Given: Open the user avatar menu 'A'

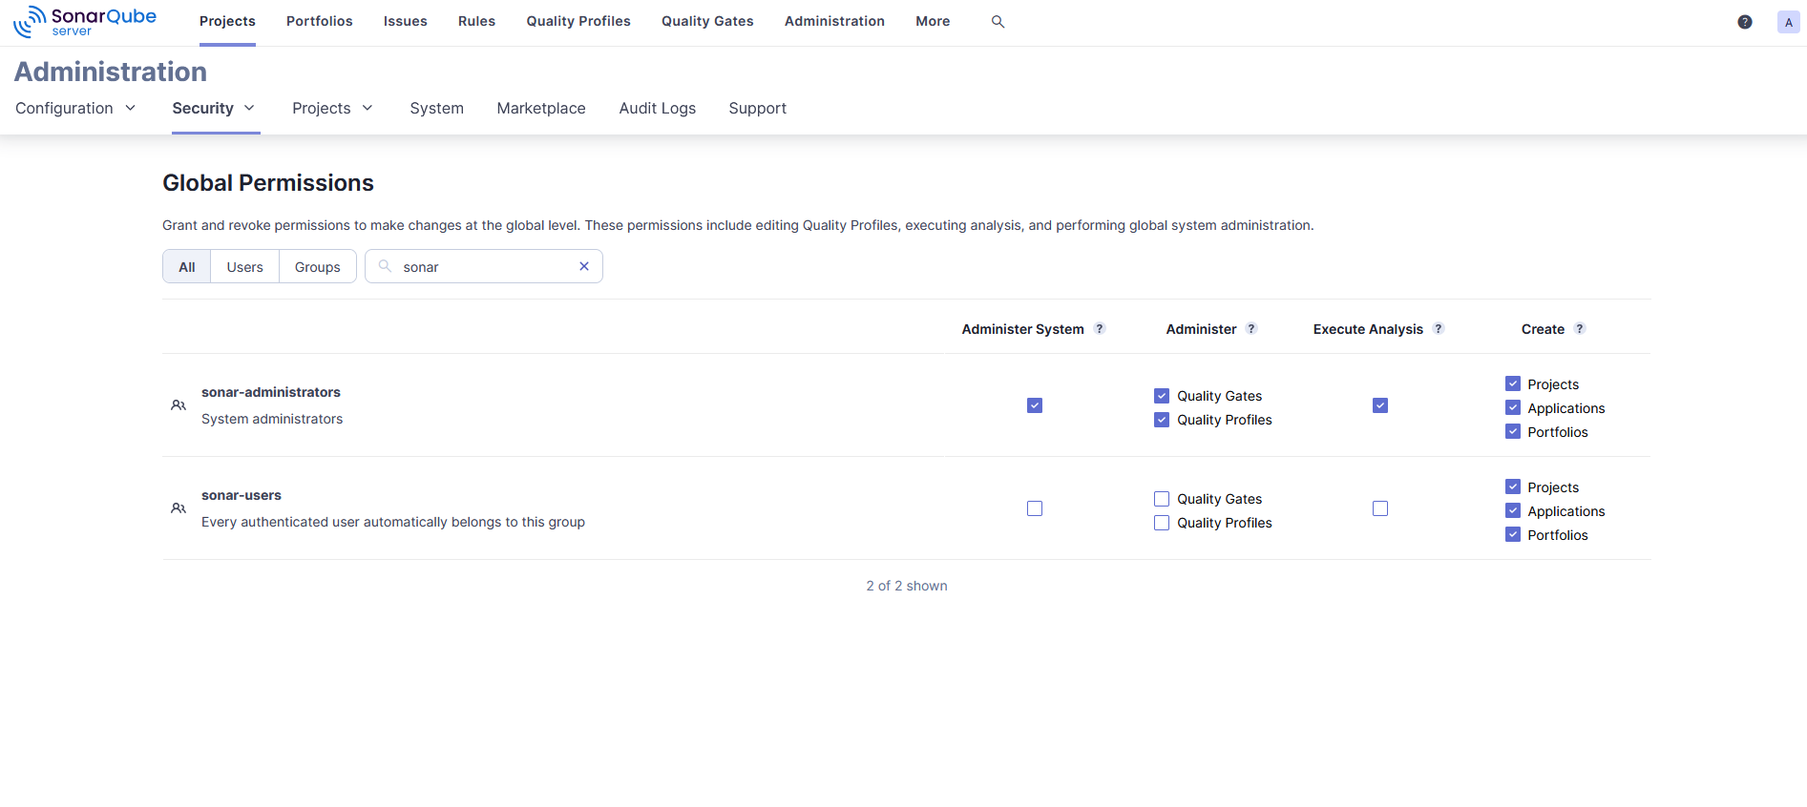Looking at the screenshot, I should 1788,22.
